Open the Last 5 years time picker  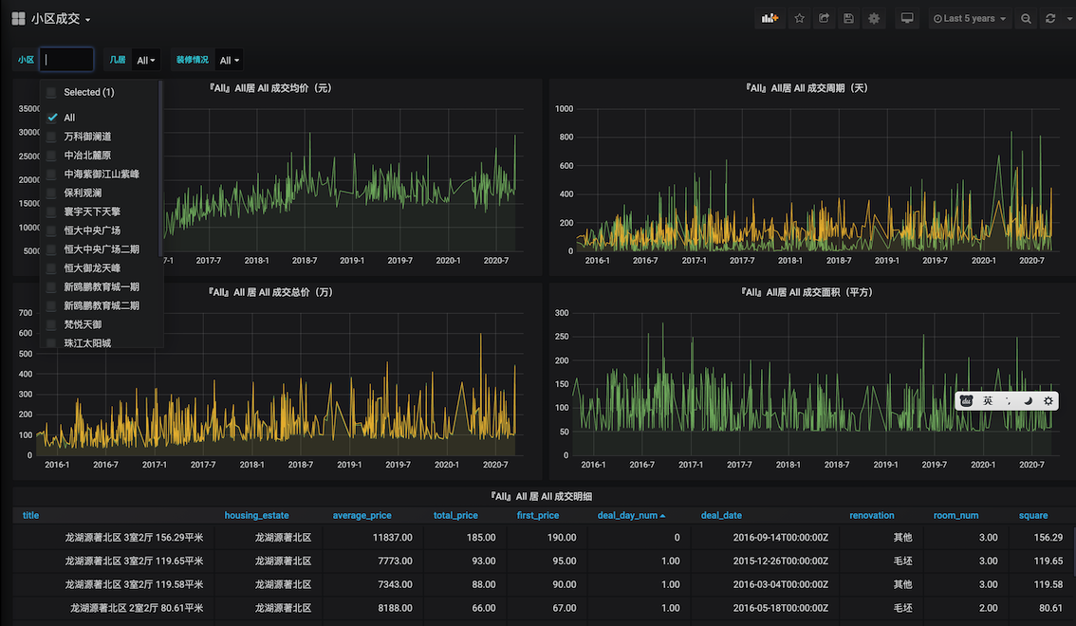point(969,19)
